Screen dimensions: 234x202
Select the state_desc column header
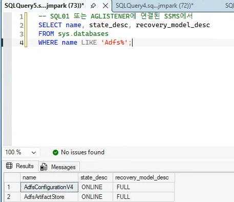[95, 177]
